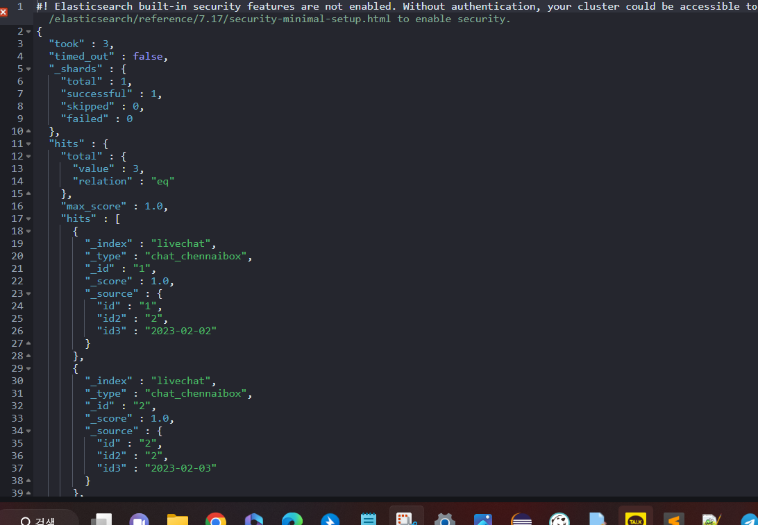The image size is (758, 525).
Task: Click the "successful" key on line 7
Action: [96, 94]
